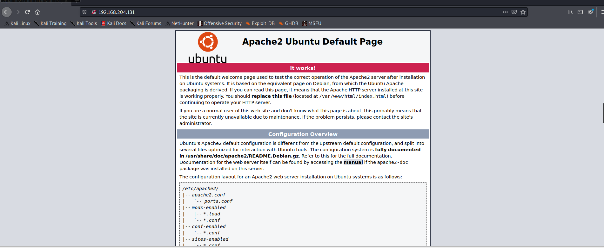This screenshot has width=604, height=248.
Task: Click 'apache2.conf' in config tree
Action: 209,195
